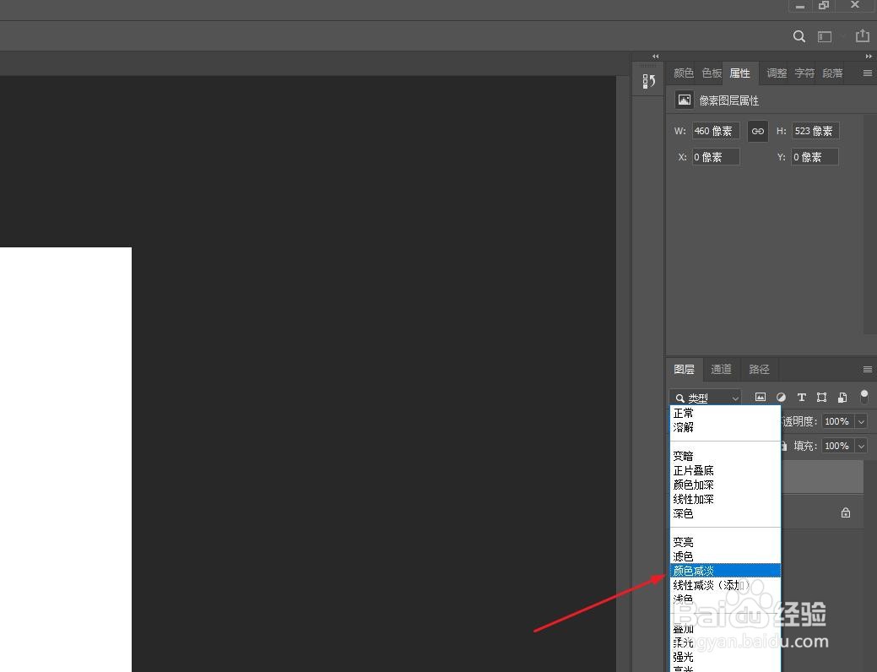This screenshot has height=672, width=877.
Task: Switch to the 路径 paths tab
Action: click(759, 369)
